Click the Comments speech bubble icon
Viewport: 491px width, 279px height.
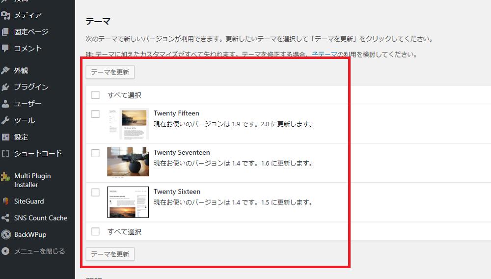click(x=5, y=48)
